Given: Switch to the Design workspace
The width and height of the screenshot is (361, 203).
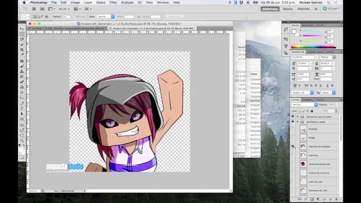Looking at the screenshot, I should tap(287, 9).
